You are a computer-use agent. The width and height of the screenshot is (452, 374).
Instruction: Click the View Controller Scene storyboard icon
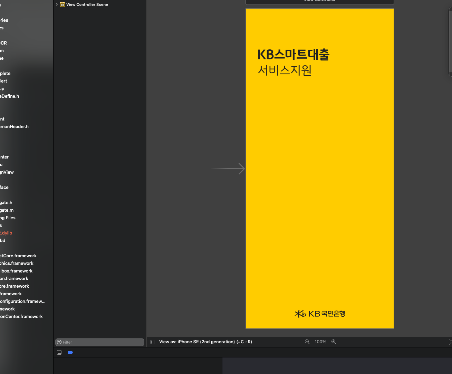(x=62, y=4)
